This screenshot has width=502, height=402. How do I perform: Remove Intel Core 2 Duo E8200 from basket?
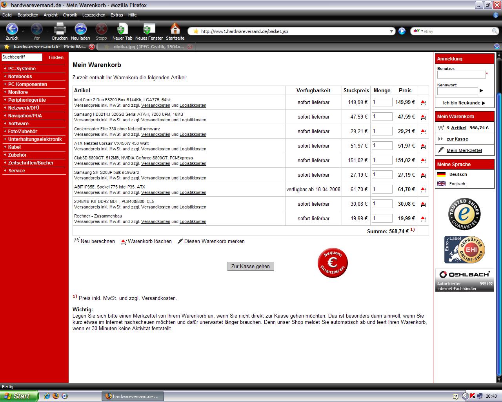pos(423,102)
